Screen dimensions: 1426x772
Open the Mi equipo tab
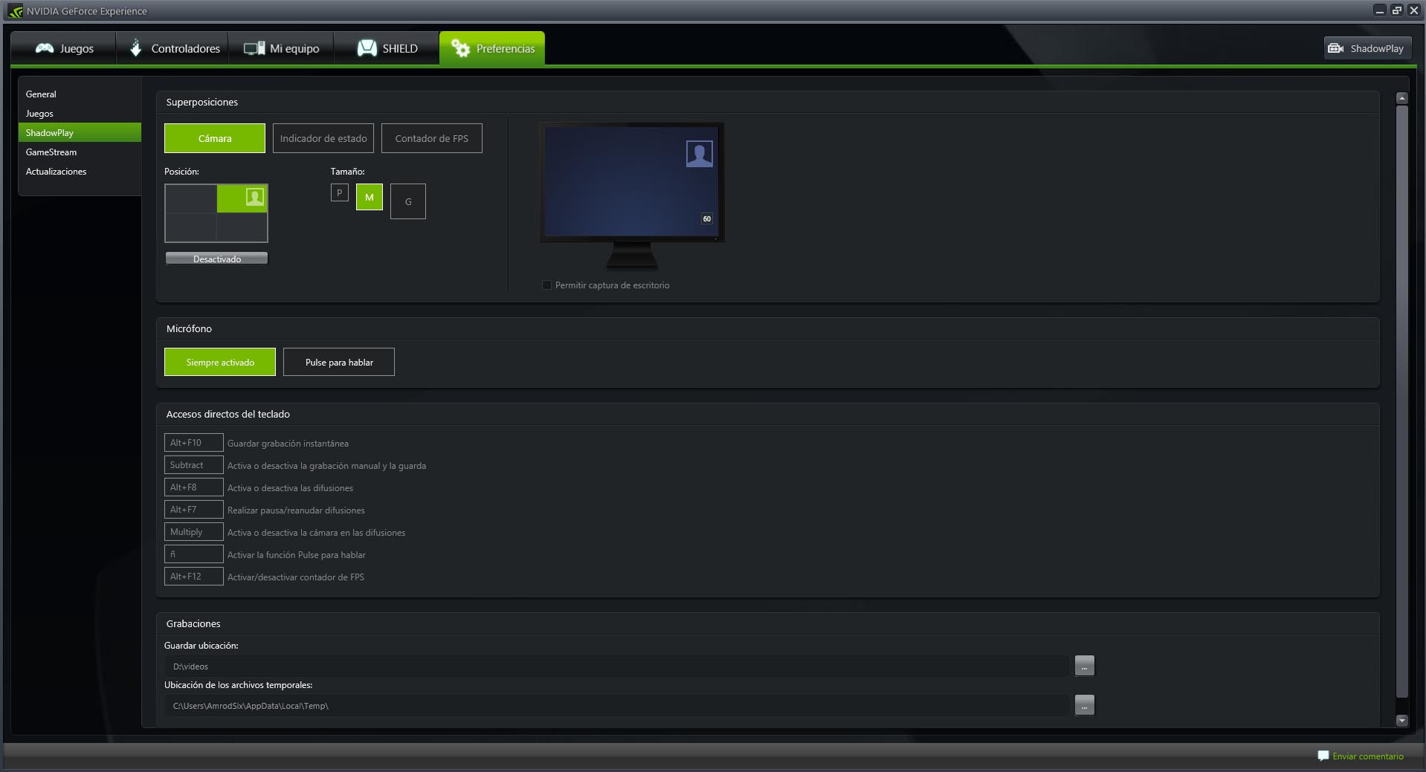tap(281, 48)
